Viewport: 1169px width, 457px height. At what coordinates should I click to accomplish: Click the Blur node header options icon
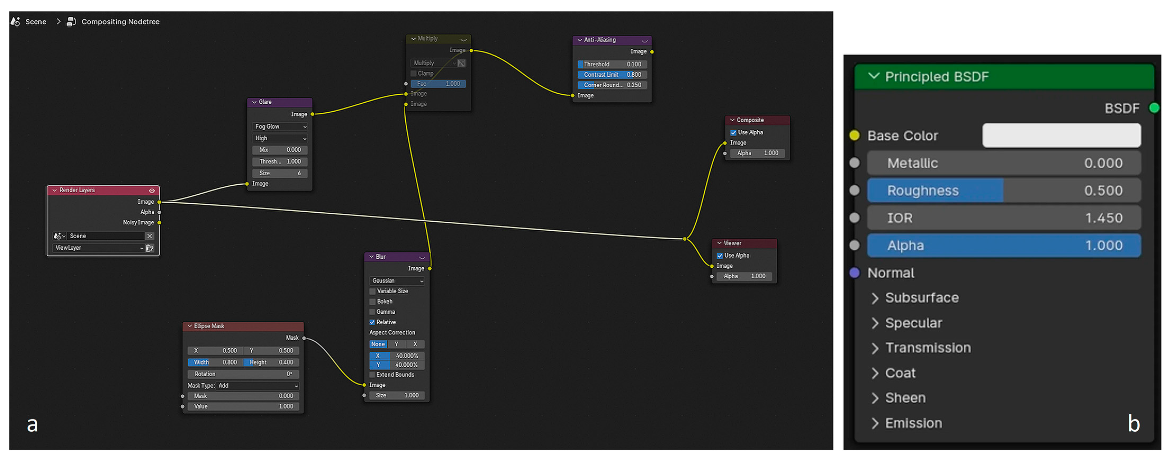(422, 257)
